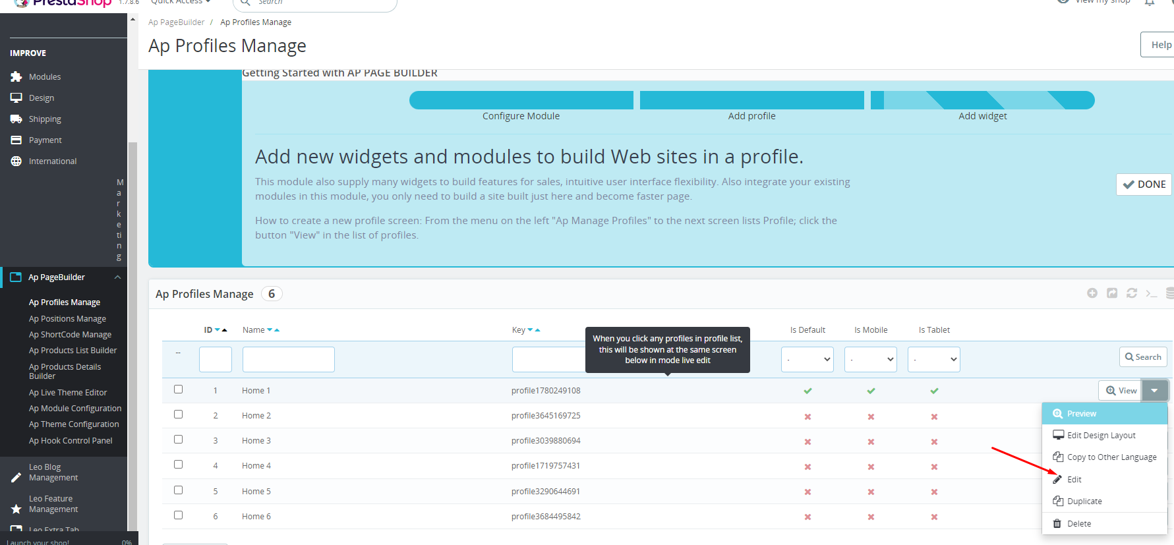
Task: Choose Edit from the action menu
Action: [1105, 480]
